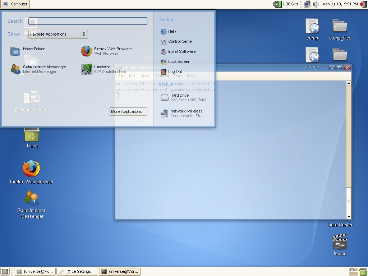Open the View menu in the terminal
The image size is (368, 276).
145,76
